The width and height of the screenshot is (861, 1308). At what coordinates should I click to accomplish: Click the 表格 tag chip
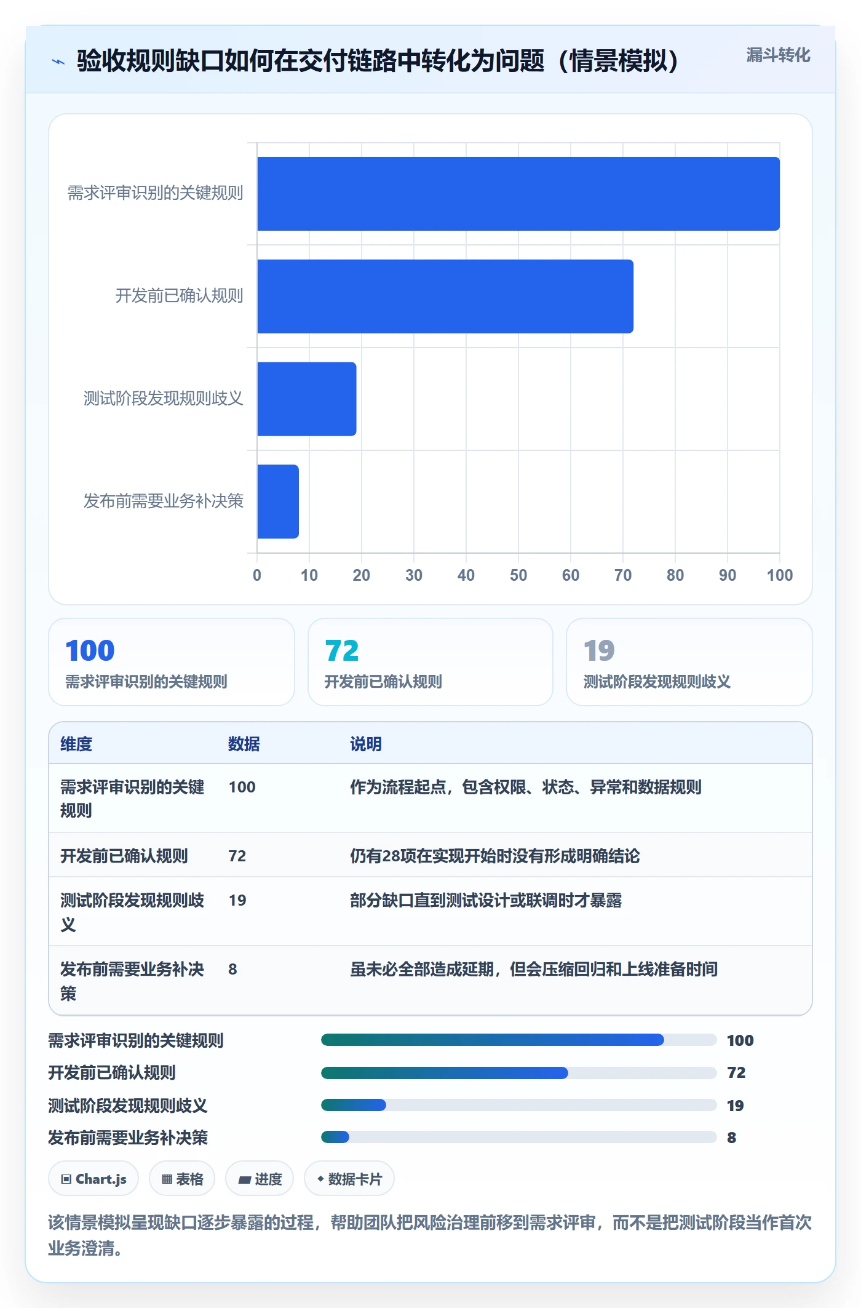182,1179
